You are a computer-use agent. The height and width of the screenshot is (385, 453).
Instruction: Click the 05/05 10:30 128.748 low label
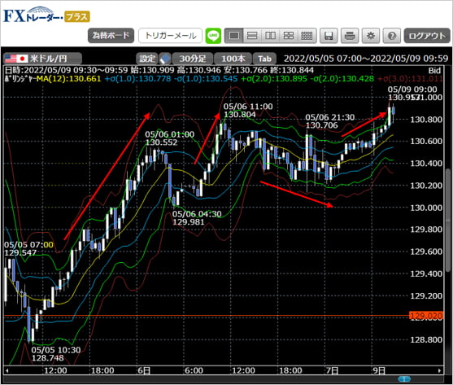click(56, 354)
